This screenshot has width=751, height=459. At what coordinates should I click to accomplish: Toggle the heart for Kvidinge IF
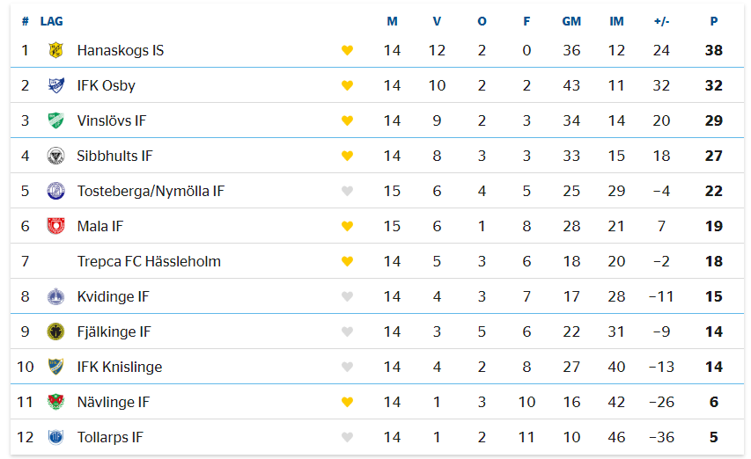(x=347, y=296)
